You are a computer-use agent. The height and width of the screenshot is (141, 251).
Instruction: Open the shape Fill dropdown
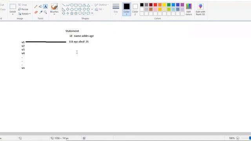(99, 9)
